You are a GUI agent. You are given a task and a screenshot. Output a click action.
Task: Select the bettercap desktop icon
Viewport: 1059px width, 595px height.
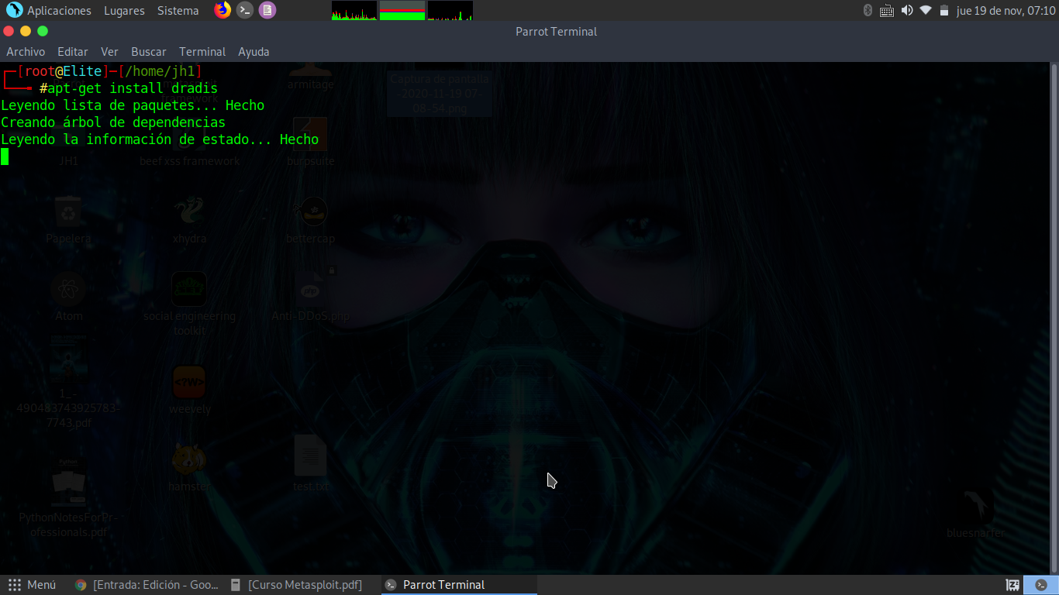coord(311,219)
